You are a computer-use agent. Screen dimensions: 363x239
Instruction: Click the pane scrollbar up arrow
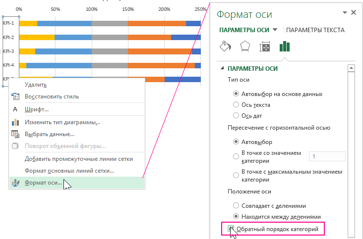point(351,68)
